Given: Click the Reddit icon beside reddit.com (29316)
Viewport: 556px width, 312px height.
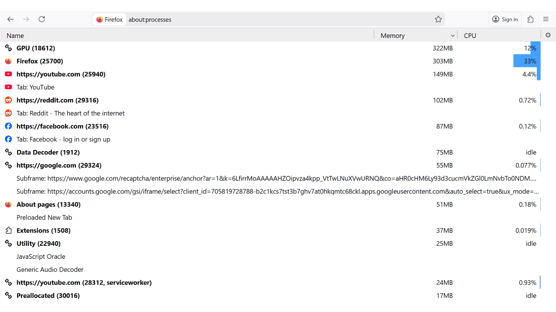Looking at the screenshot, I should point(8,100).
